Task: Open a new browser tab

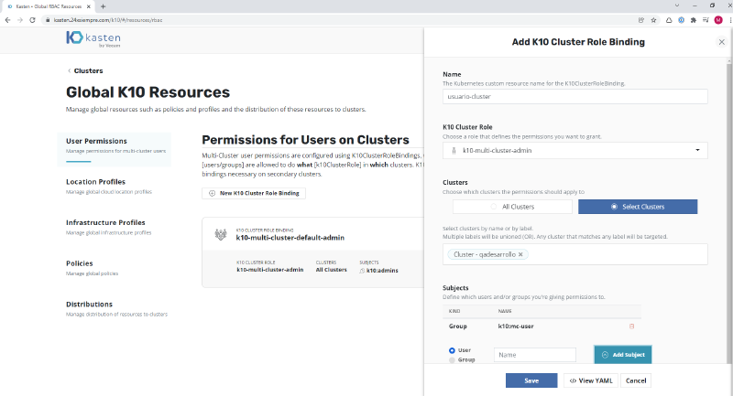Action: click(x=103, y=6)
